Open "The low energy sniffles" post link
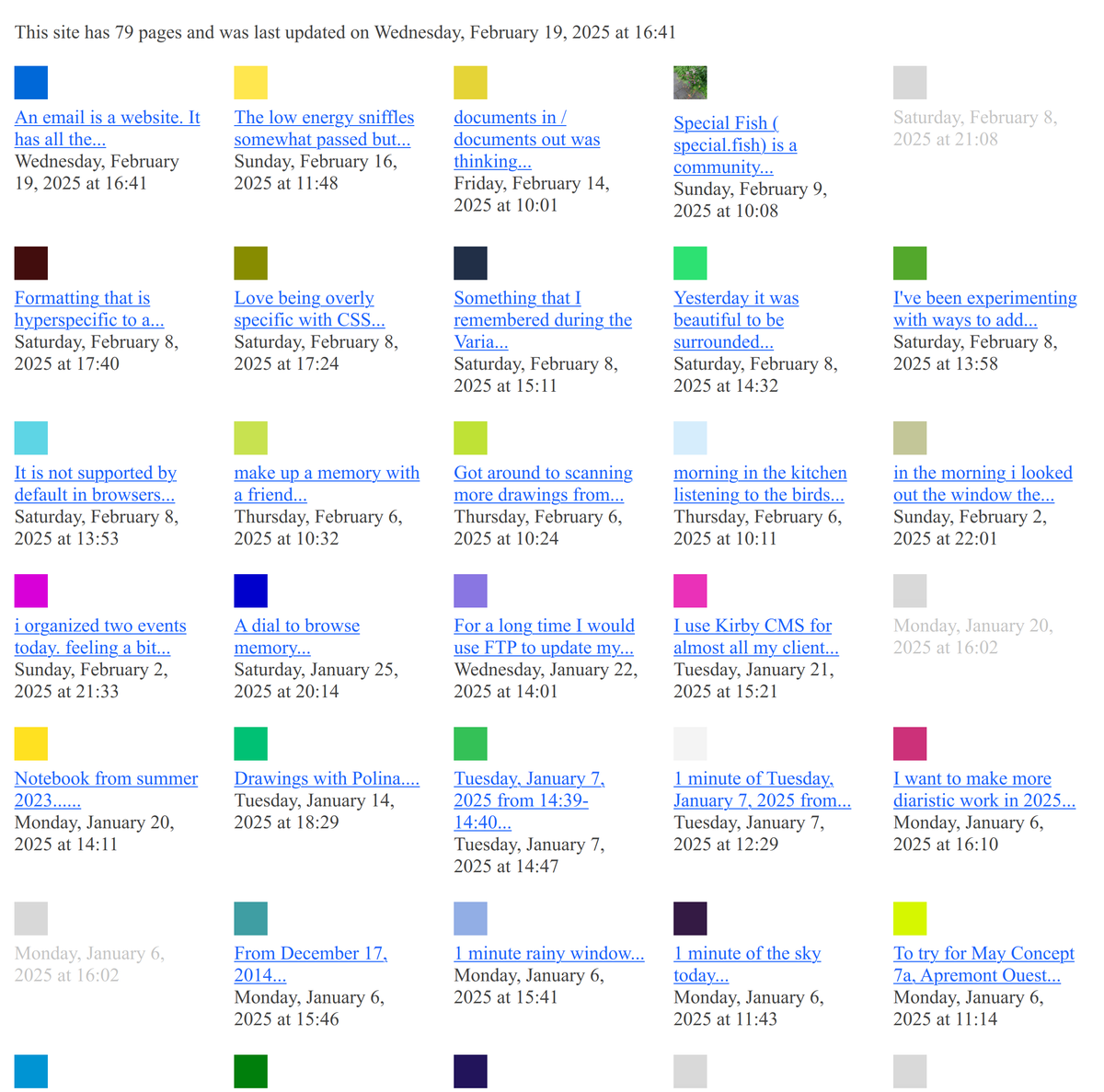The width and height of the screenshot is (1104, 1092). [324, 129]
